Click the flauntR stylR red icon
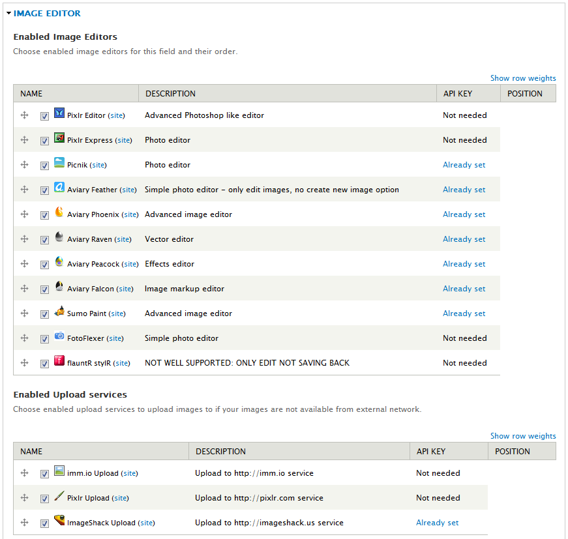Viewport: 568px width, 539px height. [59, 360]
